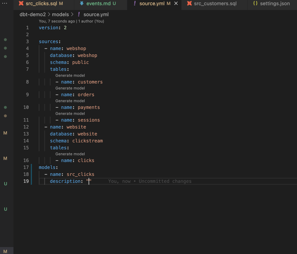Click 'src_clicks' model name on line 18
This screenshot has height=254, width=297.
click(x=80, y=174)
